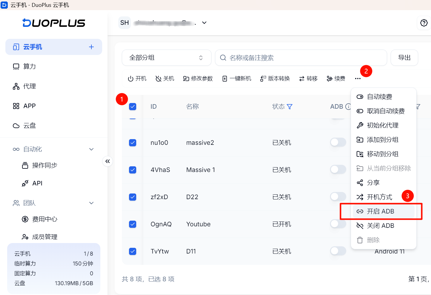The image size is (431, 295).
Task: Collapse the 自动化 sidebar section
Action: pyautogui.click(x=91, y=149)
